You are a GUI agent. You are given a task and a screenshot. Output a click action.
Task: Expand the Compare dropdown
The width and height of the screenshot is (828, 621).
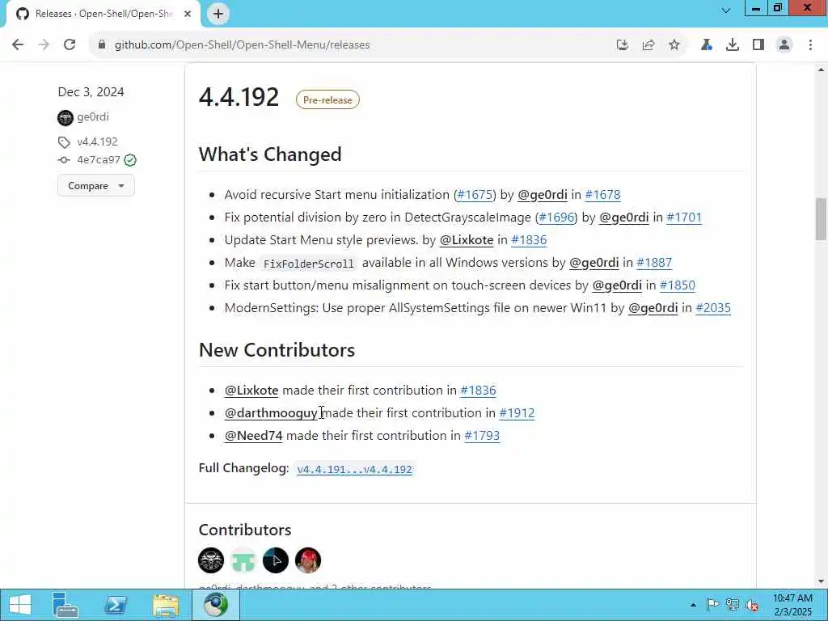[96, 185]
